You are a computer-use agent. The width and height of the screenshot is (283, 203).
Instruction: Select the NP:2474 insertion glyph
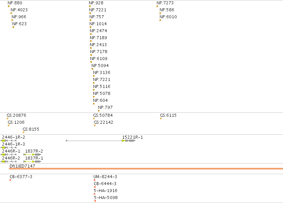pos(90,34)
